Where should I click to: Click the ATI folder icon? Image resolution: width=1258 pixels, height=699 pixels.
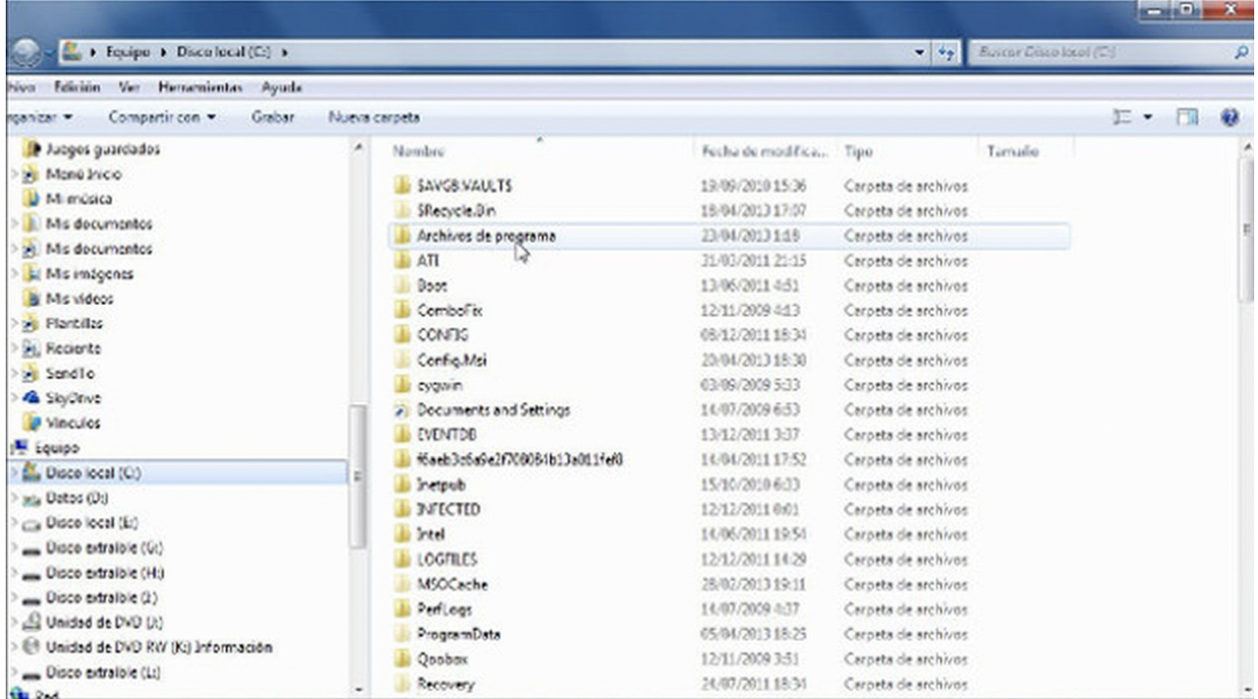click(401, 261)
